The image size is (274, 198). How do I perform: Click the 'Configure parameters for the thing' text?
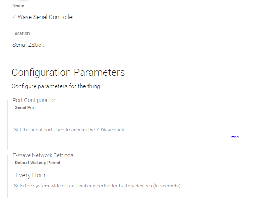click(x=56, y=86)
